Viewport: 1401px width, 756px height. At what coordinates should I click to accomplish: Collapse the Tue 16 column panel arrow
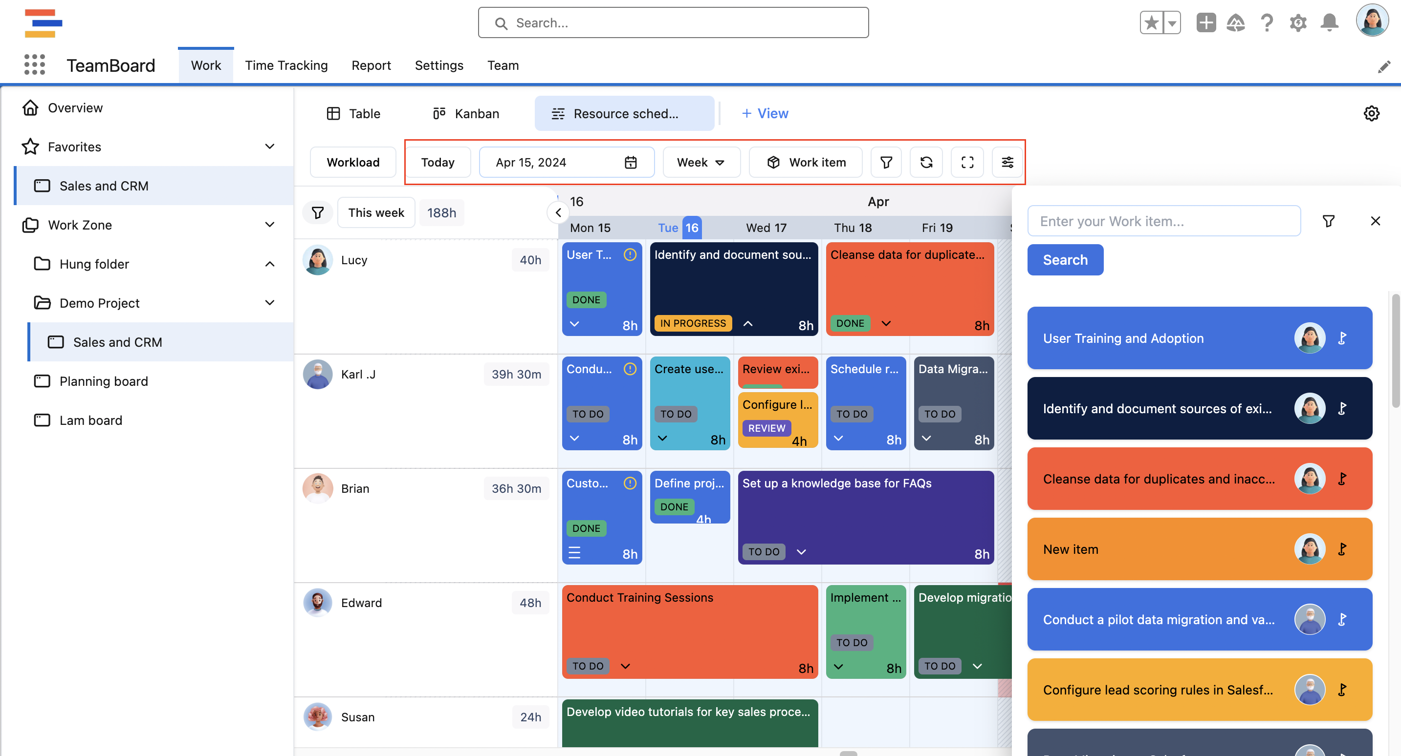click(558, 212)
